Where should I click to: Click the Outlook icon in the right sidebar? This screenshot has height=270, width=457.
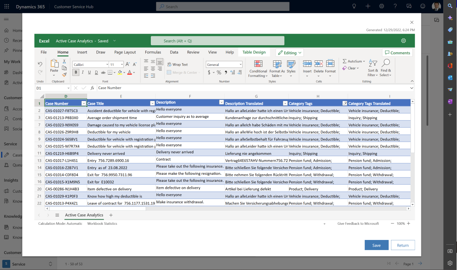pos(450,78)
